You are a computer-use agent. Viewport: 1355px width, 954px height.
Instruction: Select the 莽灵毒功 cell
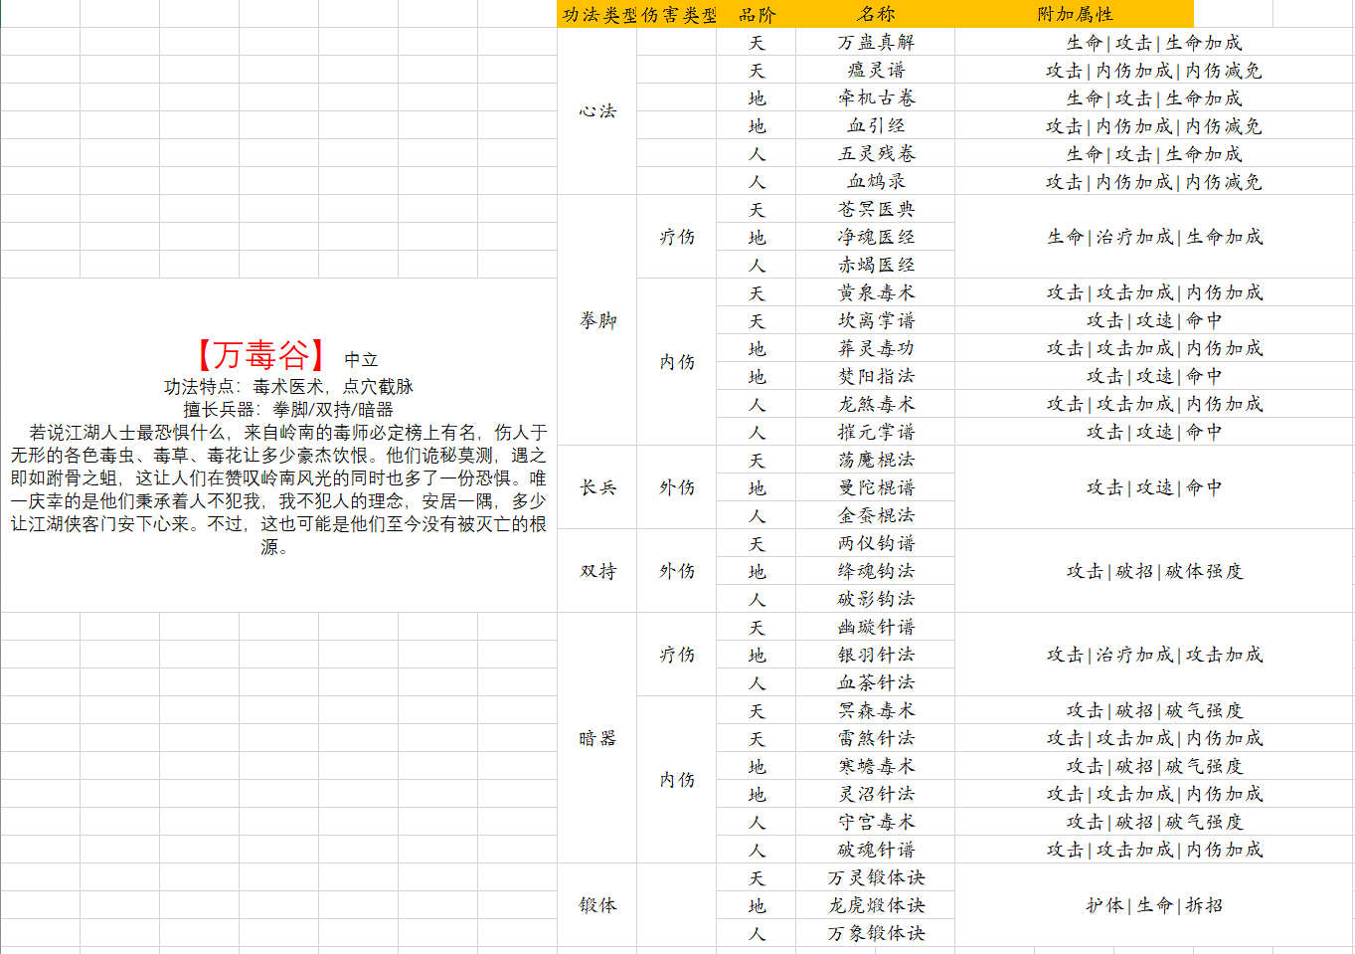876,348
